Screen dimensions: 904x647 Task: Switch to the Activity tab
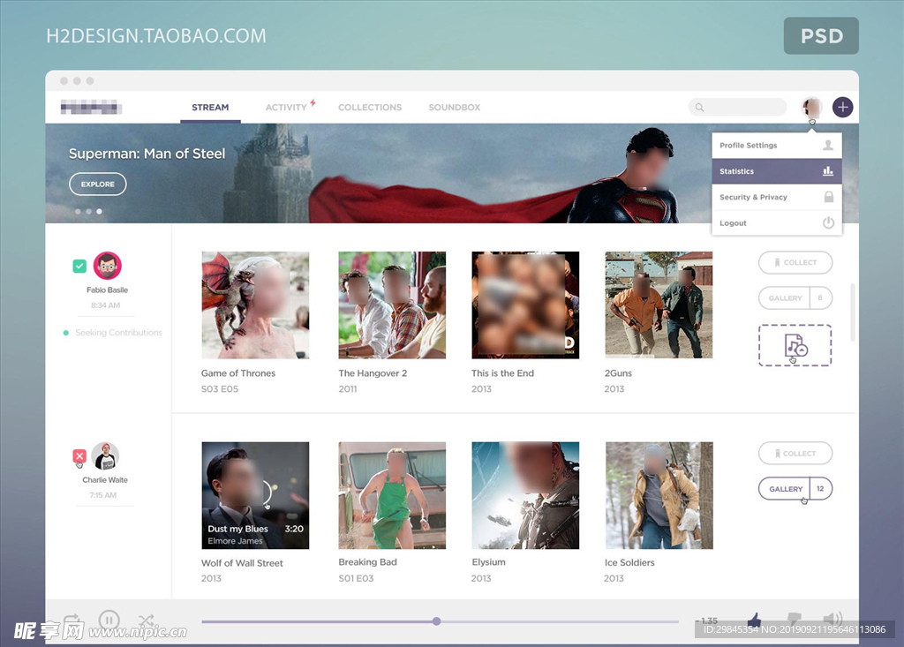[286, 108]
